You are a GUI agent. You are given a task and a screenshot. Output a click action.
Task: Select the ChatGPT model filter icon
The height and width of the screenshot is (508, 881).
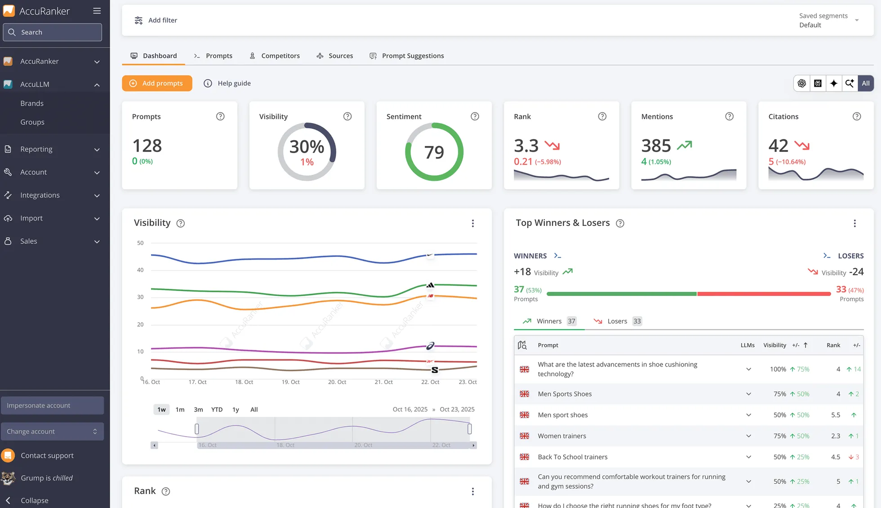(x=801, y=83)
